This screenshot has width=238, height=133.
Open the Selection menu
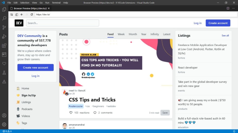click(25, 3)
